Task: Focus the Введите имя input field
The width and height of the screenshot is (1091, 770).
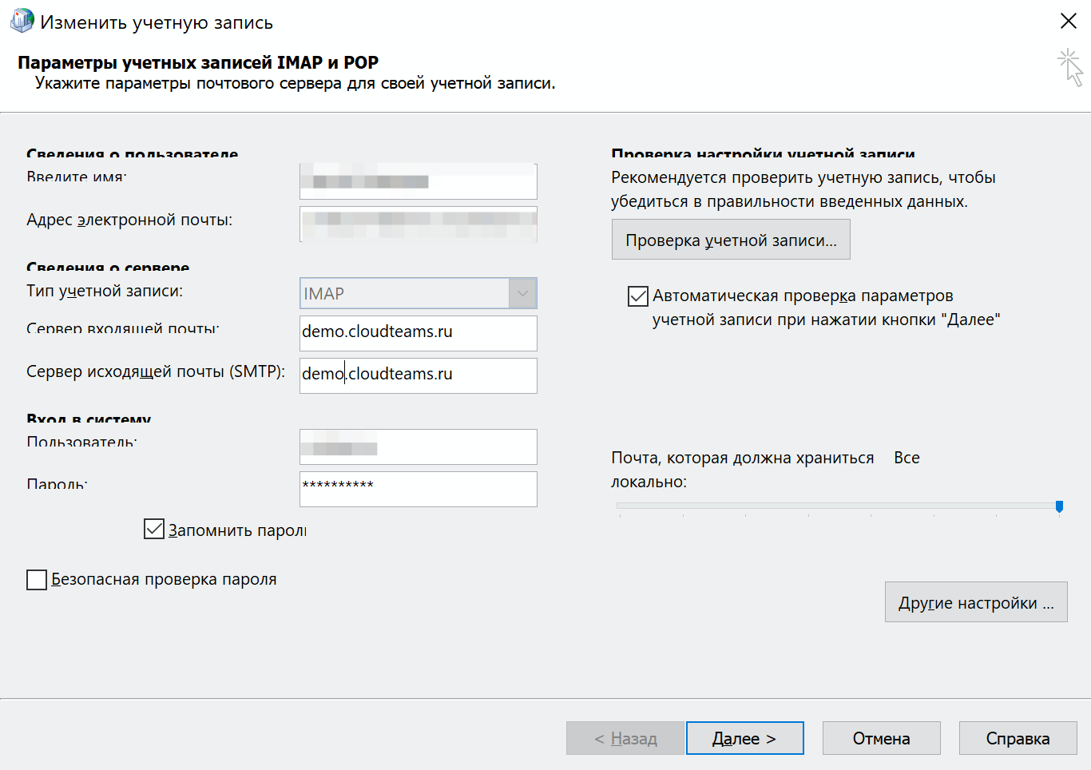Action: tap(418, 181)
